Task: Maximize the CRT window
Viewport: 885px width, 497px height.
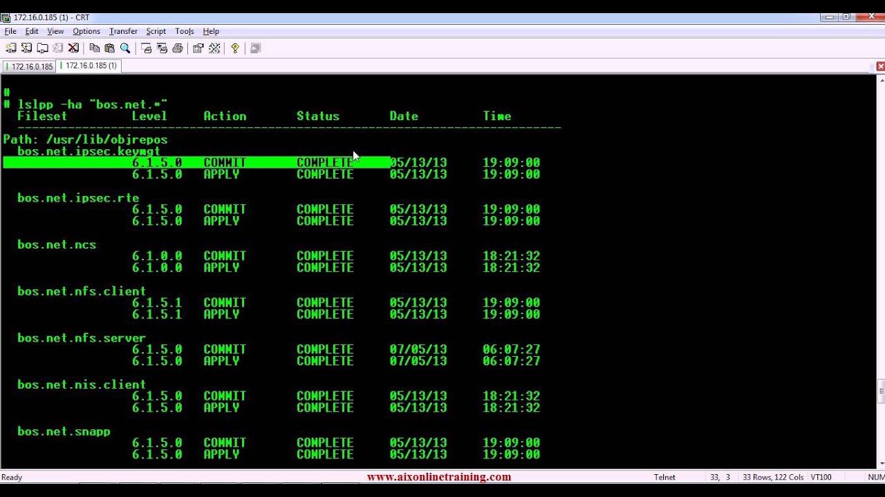Action: (846, 17)
